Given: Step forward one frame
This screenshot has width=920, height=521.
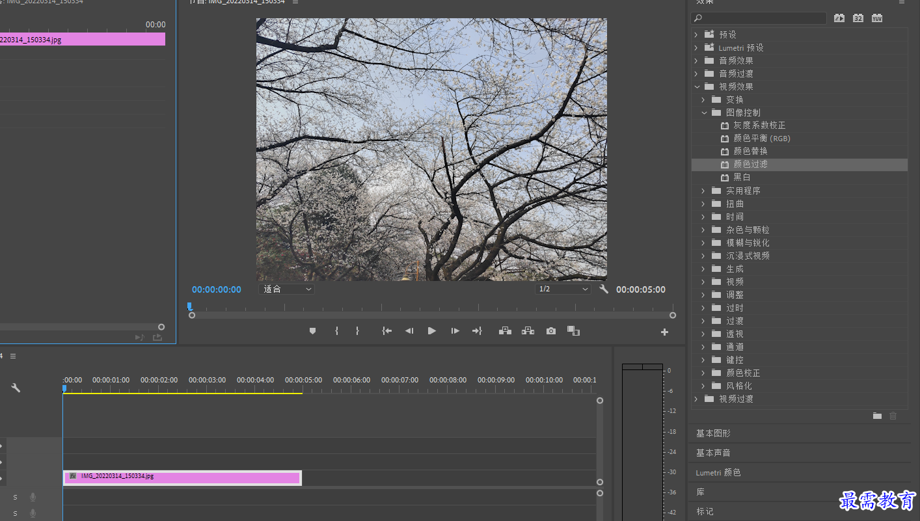Looking at the screenshot, I should [455, 331].
